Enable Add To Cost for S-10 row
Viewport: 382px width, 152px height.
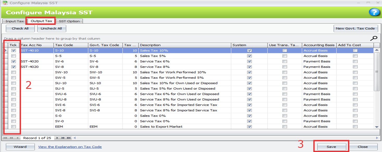(355, 50)
